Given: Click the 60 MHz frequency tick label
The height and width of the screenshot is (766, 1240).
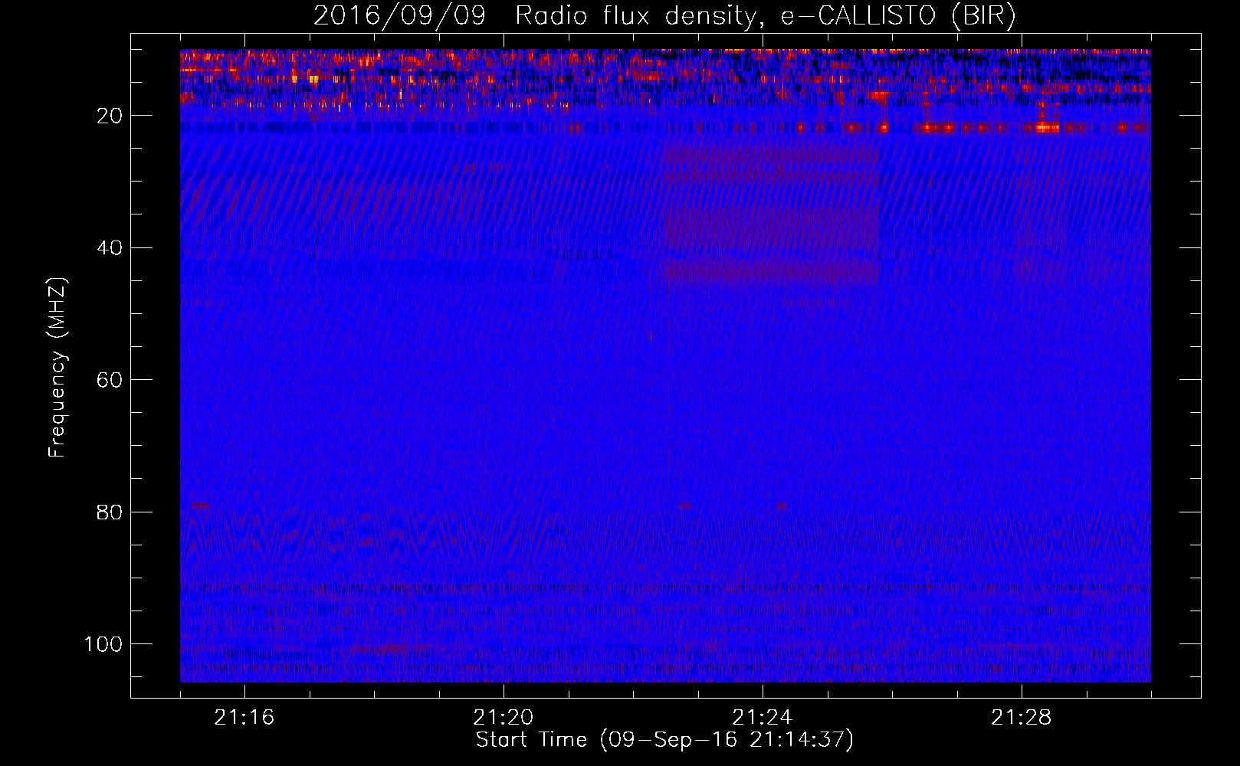Looking at the screenshot, I should click(109, 380).
